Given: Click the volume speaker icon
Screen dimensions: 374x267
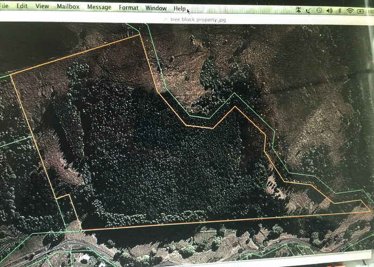Looking at the screenshot, I should [x=329, y=10].
